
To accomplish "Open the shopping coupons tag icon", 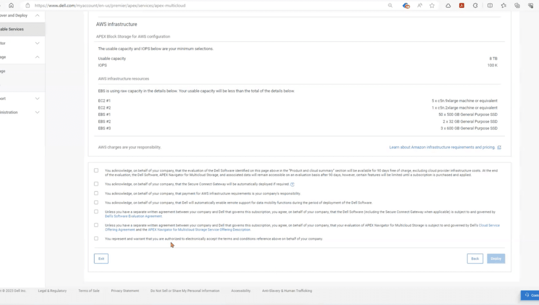I will point(406,6).
